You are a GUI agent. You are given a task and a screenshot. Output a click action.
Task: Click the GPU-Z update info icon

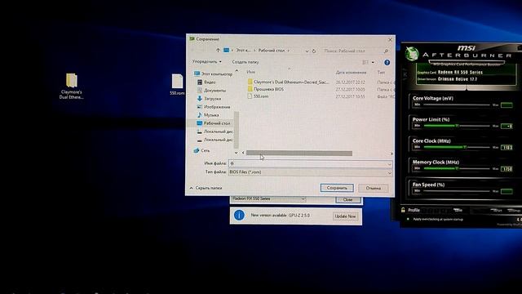(x=239, y=216)
